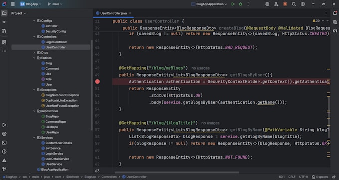This screenshot has height=180, width=339.
Task: Open more run actions menu
Action: click(248, 4)
